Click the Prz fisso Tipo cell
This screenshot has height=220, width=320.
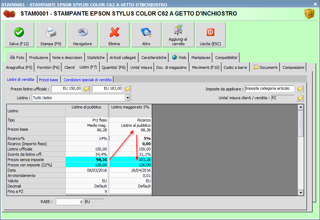coord(87,120)
